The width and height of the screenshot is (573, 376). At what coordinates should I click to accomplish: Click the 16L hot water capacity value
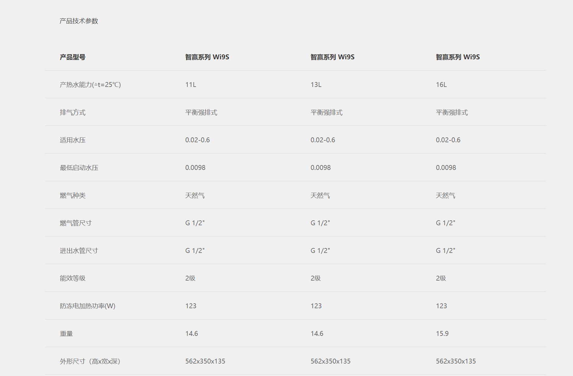pos(441,85)
